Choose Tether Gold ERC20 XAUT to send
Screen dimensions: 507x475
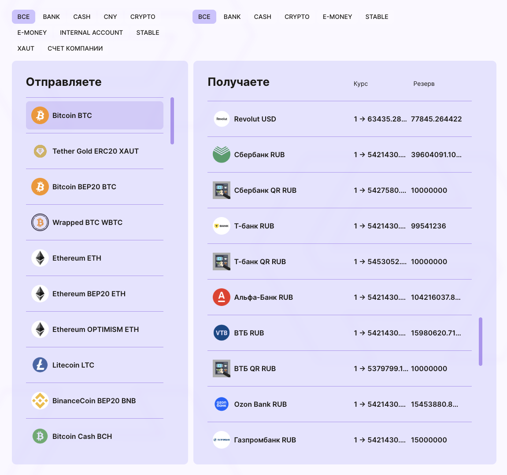[x=94, y=151]
